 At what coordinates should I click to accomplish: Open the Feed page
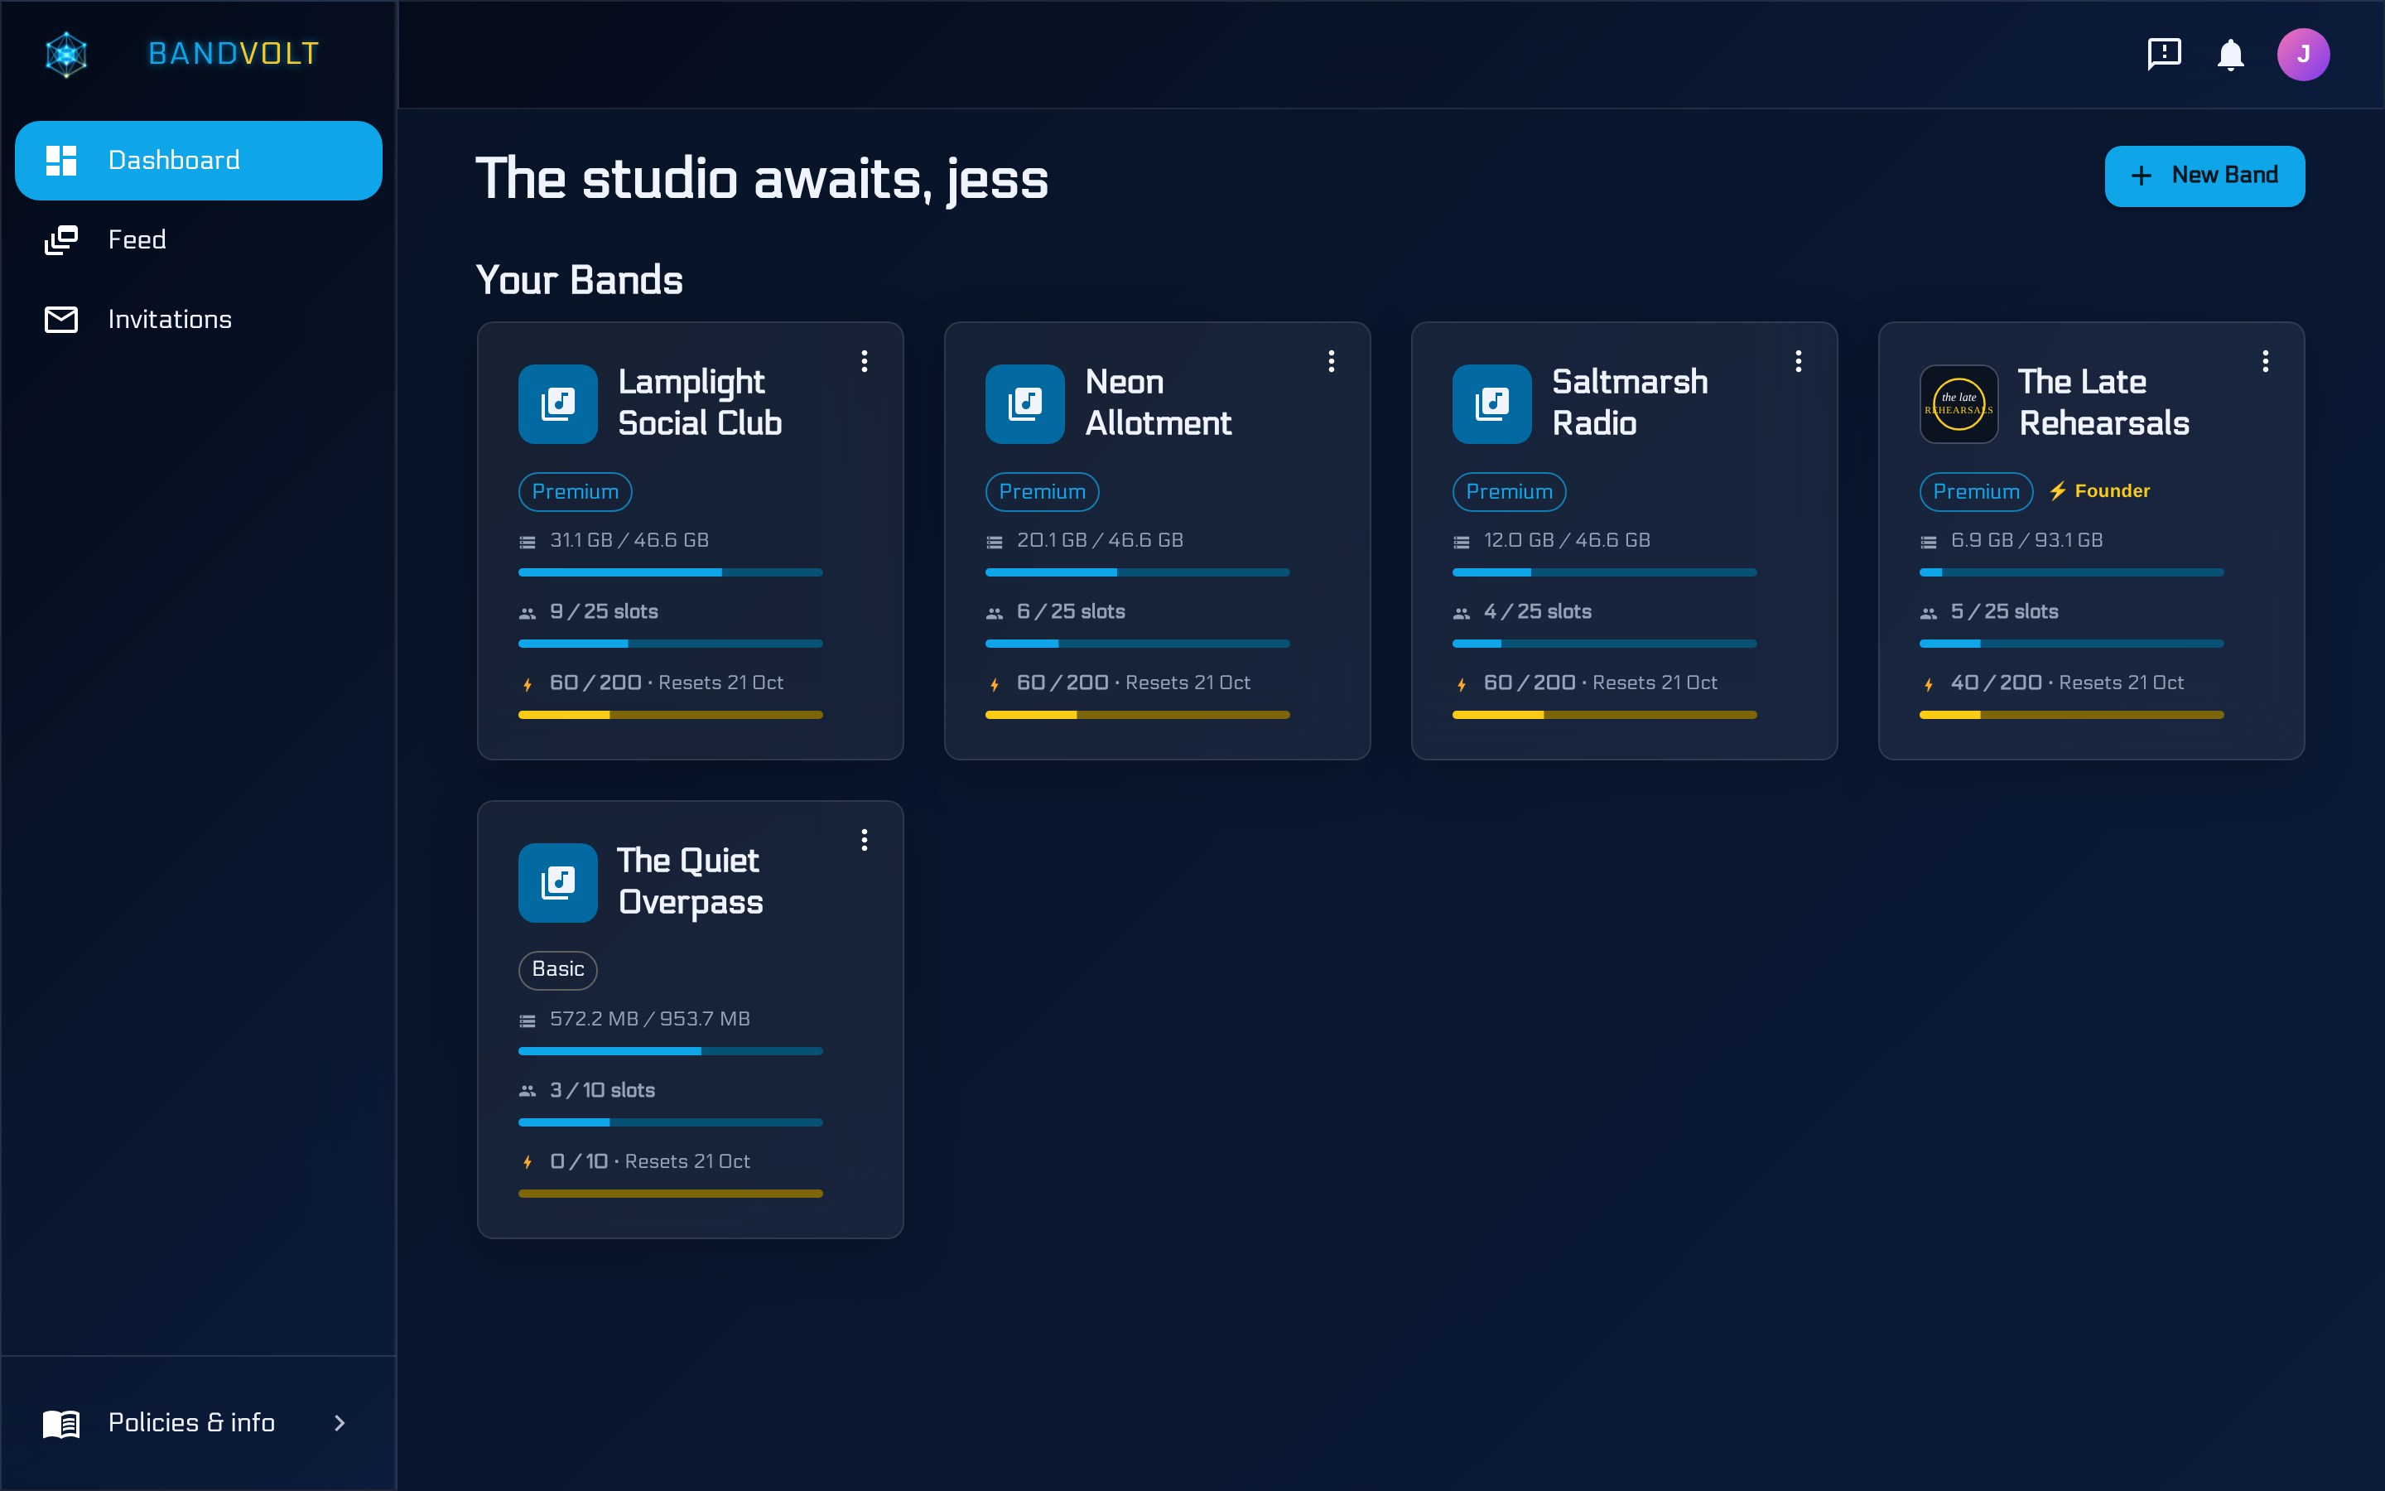pos(198,239)
